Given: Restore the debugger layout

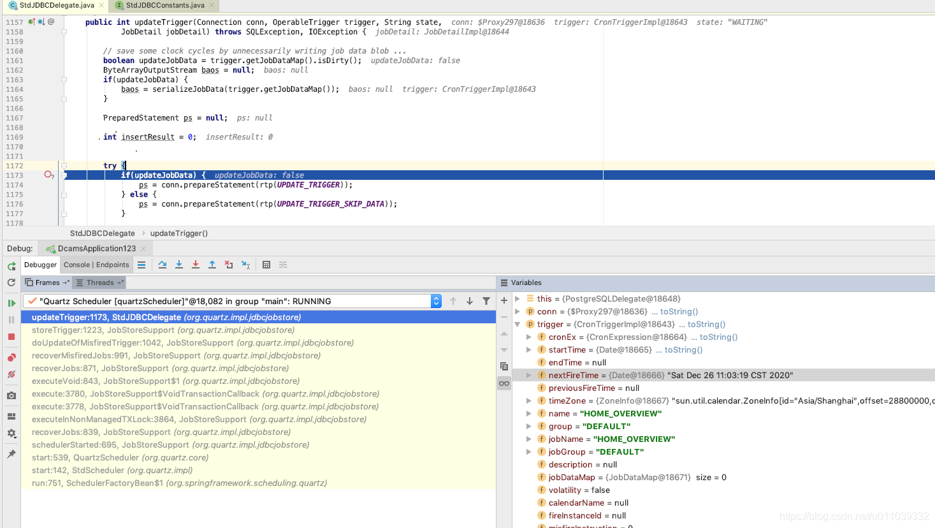Looking at the screenshot, I should (11, 416).
